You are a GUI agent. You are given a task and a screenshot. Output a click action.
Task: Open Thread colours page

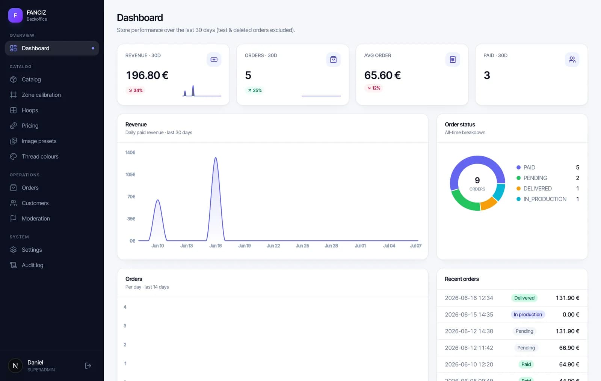coord(52,156)
